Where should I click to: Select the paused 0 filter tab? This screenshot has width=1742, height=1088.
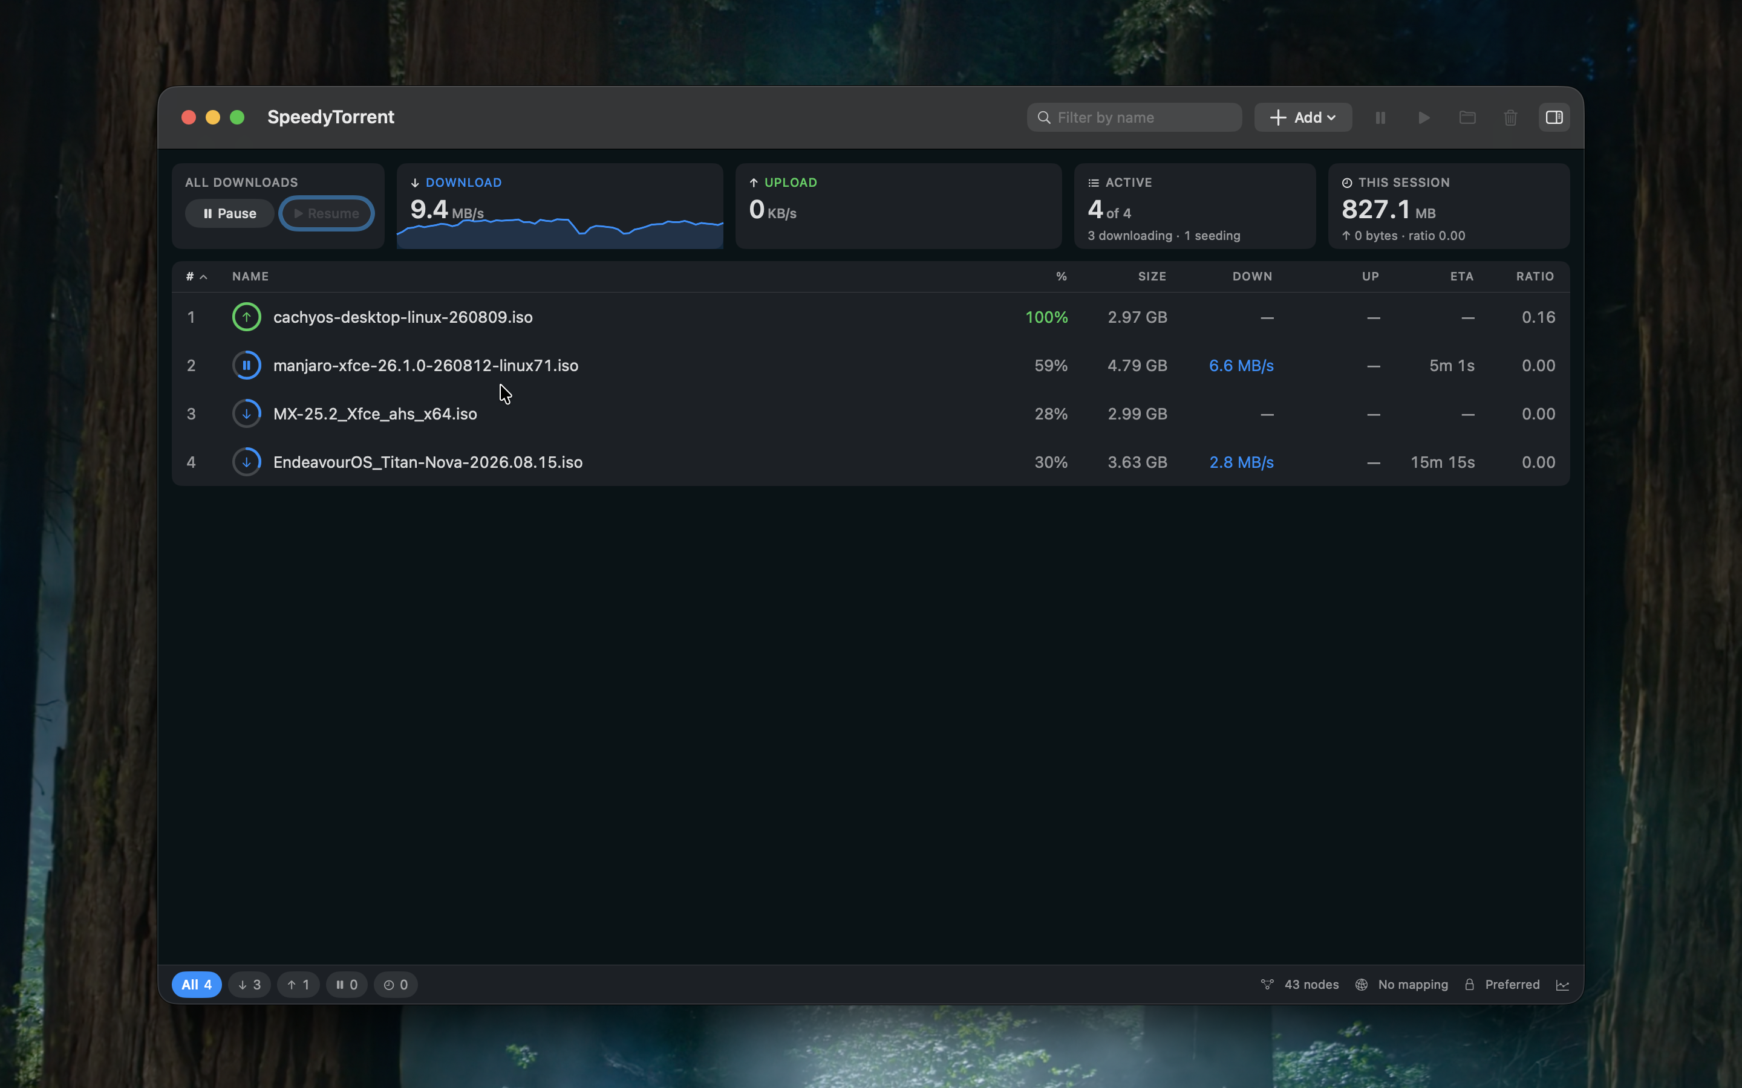coord(346,985)
